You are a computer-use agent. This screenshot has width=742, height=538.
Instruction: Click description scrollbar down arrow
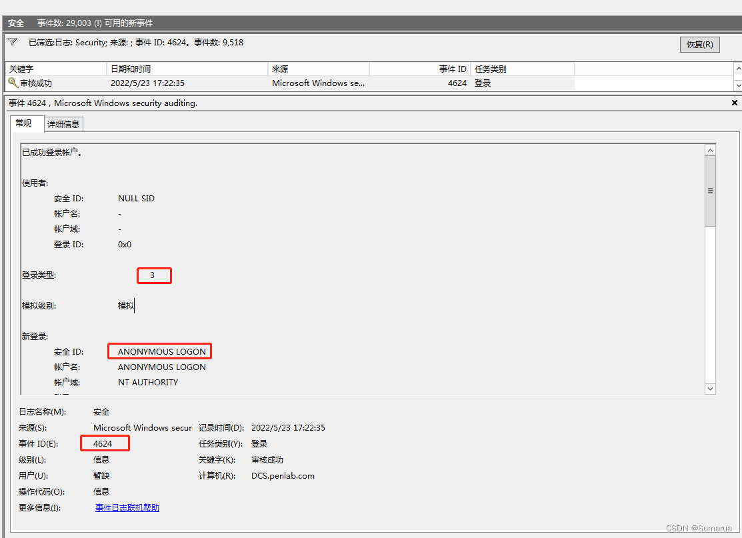click(x=710, y=389)
